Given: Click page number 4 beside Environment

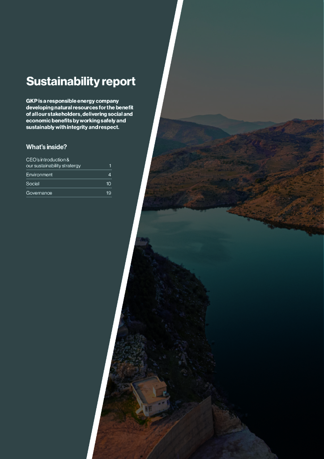Looking at the screenshot, I should [110, 175].
